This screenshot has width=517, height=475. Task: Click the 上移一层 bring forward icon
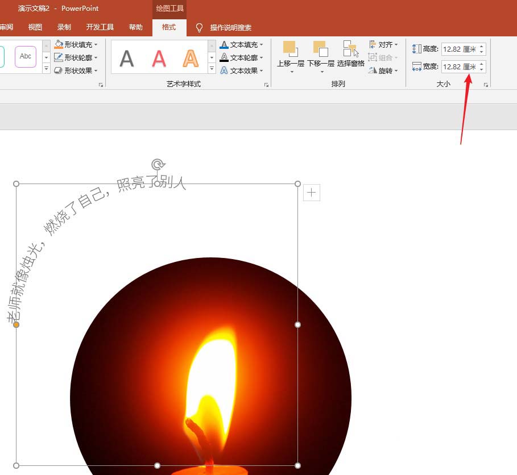click(x=291, y=49)
